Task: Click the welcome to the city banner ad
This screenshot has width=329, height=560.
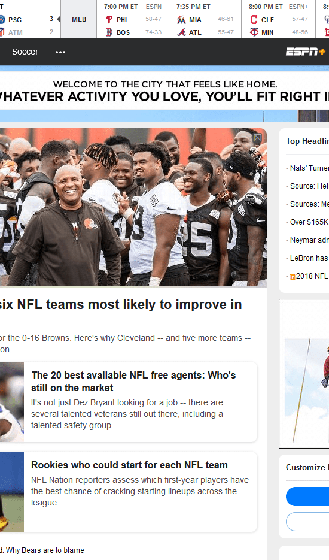Action: (x=164, y=90)
